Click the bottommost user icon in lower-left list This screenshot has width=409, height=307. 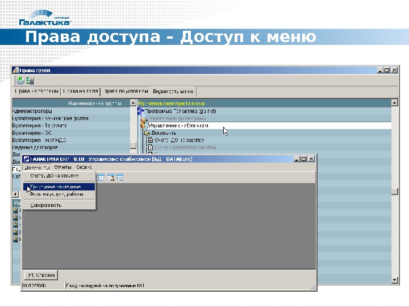(x=16, y=239)
